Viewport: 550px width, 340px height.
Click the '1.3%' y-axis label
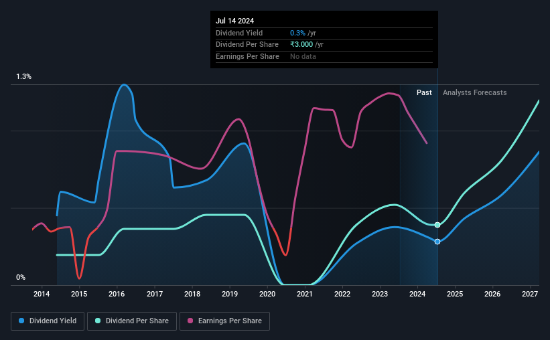point(24,76)
